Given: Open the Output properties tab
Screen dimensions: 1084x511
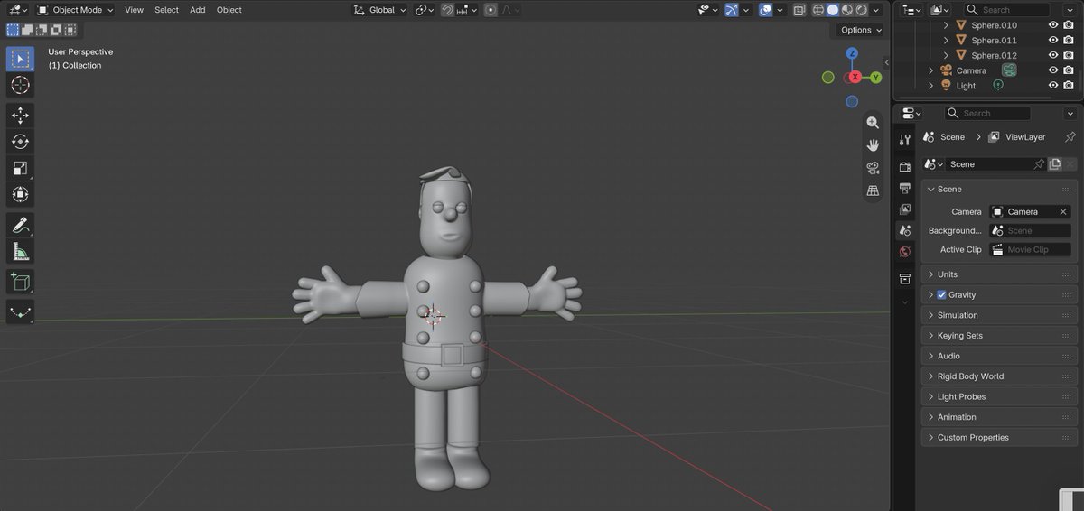Looking at the screenshot, I should pyautogui.click(x=905, y=188).
